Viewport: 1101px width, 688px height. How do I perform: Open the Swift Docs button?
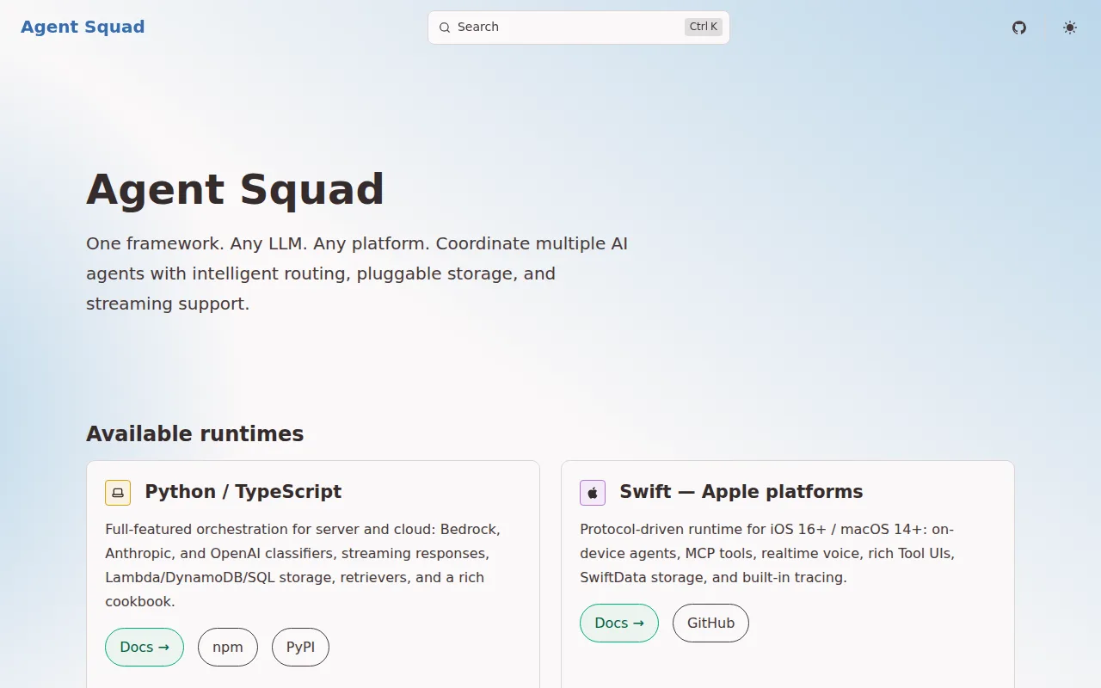(619, 623)
